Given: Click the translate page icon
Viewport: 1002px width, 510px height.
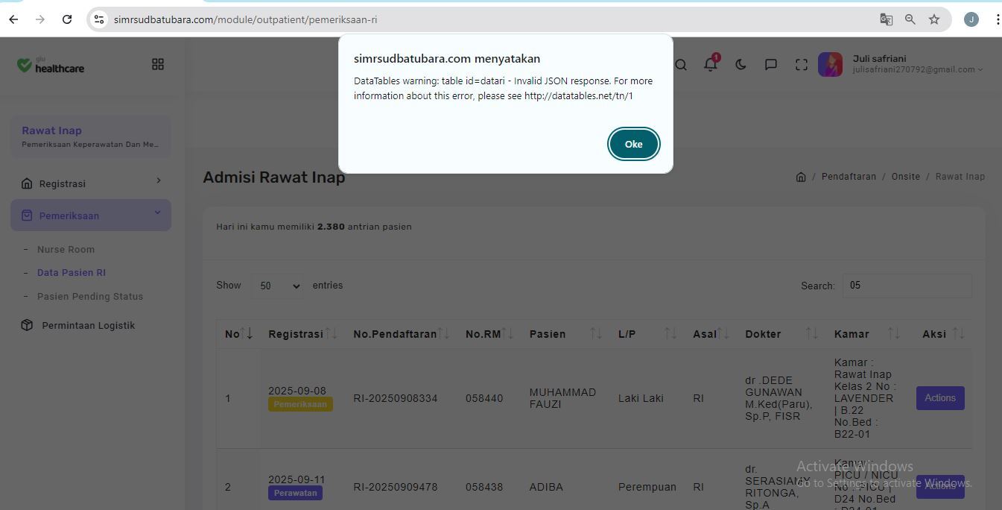Looking at the screenshot, I should [886, 19].
